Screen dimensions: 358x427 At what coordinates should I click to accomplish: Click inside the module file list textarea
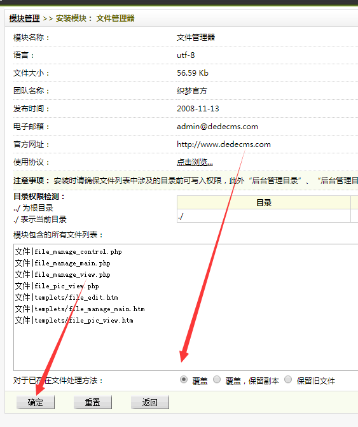click(x=186, y=307)
